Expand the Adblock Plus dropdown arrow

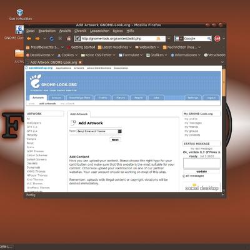coord(224,39)
